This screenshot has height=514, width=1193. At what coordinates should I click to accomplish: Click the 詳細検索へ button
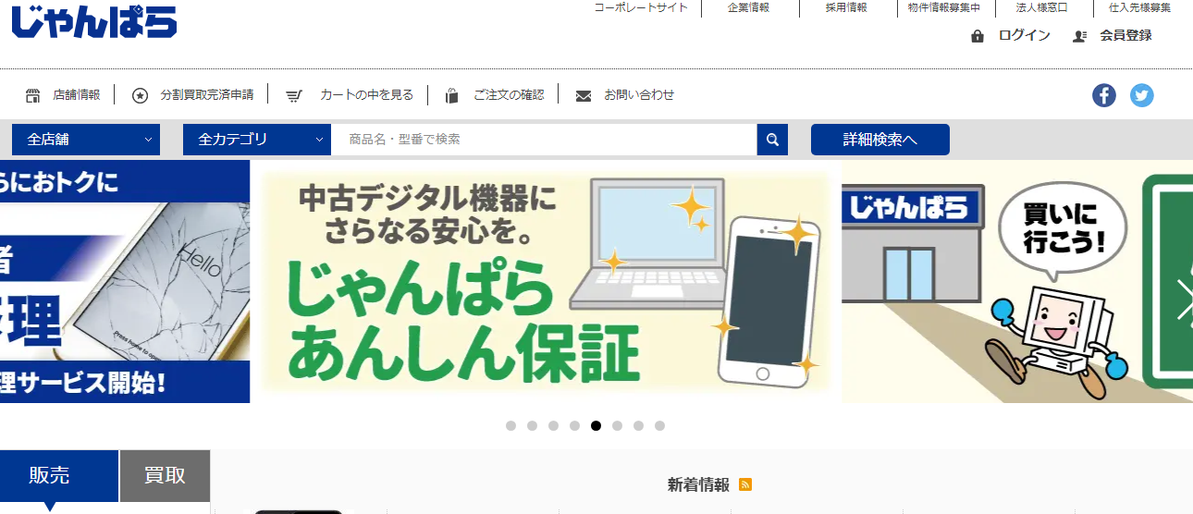point(880,140)
